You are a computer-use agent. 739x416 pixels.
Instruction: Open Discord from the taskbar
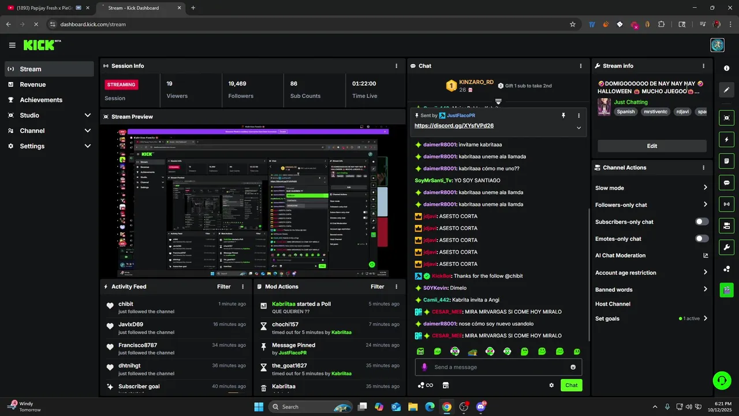click(480, 407)
